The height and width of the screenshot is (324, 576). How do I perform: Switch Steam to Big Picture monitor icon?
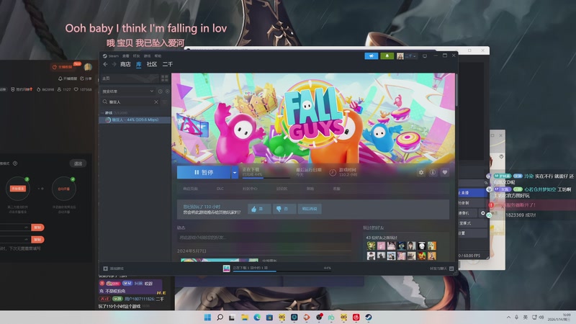click(425, 56)
